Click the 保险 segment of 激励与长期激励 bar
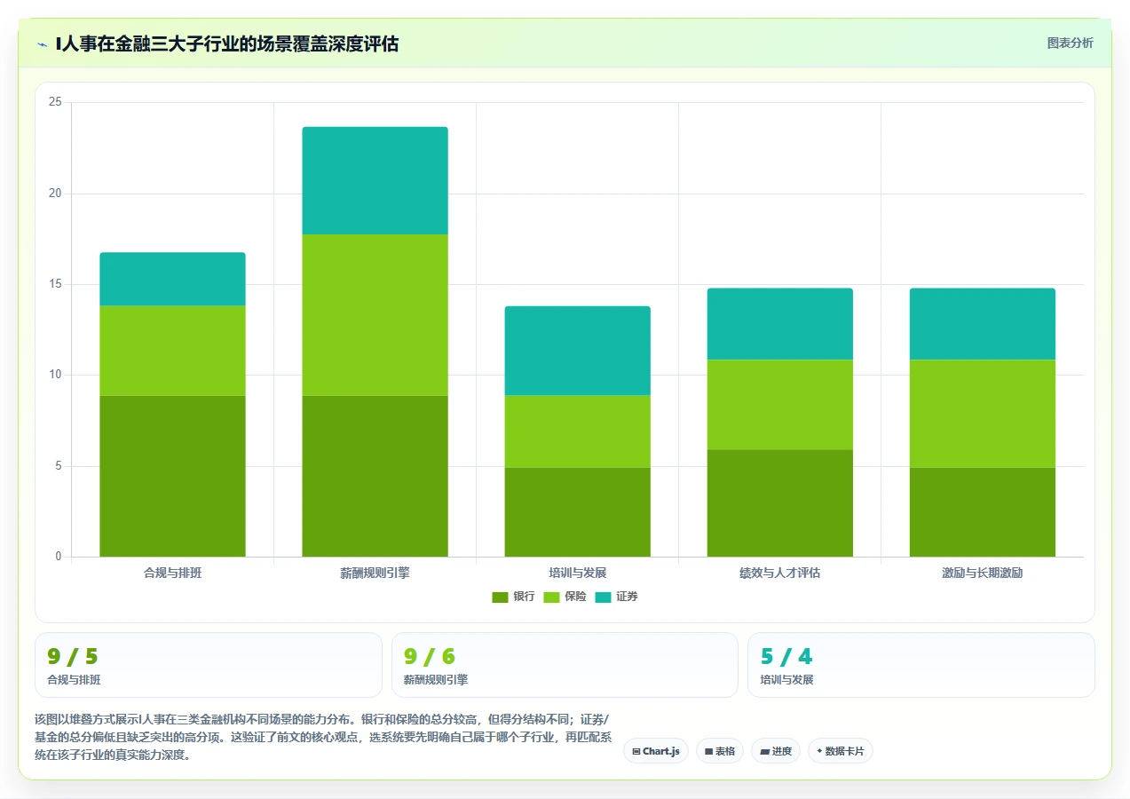Screen dimensions: 1130x799 click(983, 414)
